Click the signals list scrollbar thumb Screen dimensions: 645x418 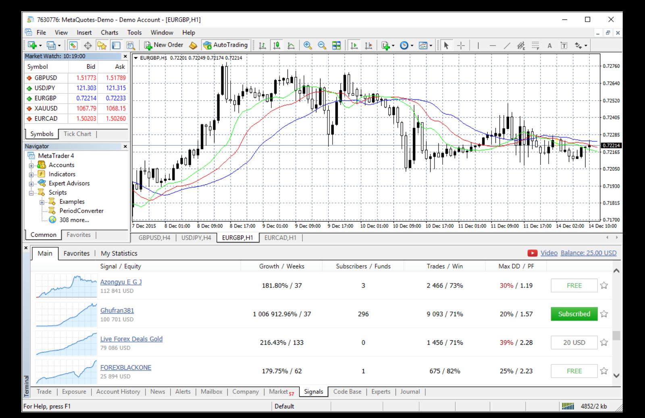coord(616,335)
